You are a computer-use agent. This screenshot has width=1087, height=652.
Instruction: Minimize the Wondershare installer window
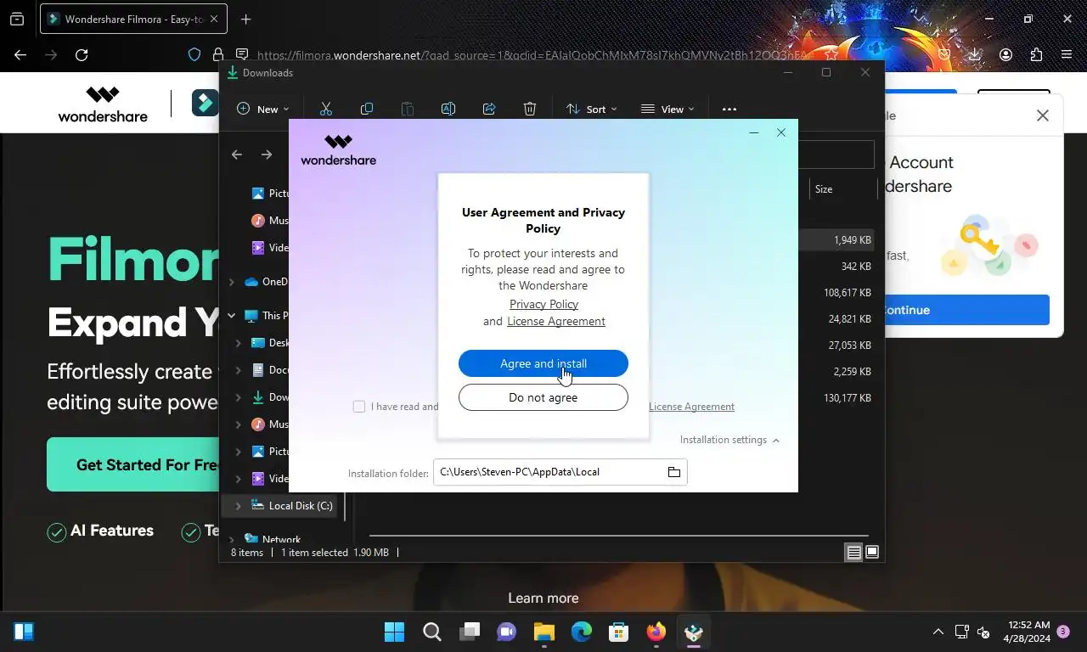(x=754, y=132)
